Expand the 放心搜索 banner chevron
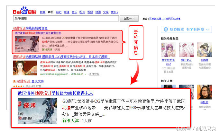219x133 pixels. click(x=207, y=30)
